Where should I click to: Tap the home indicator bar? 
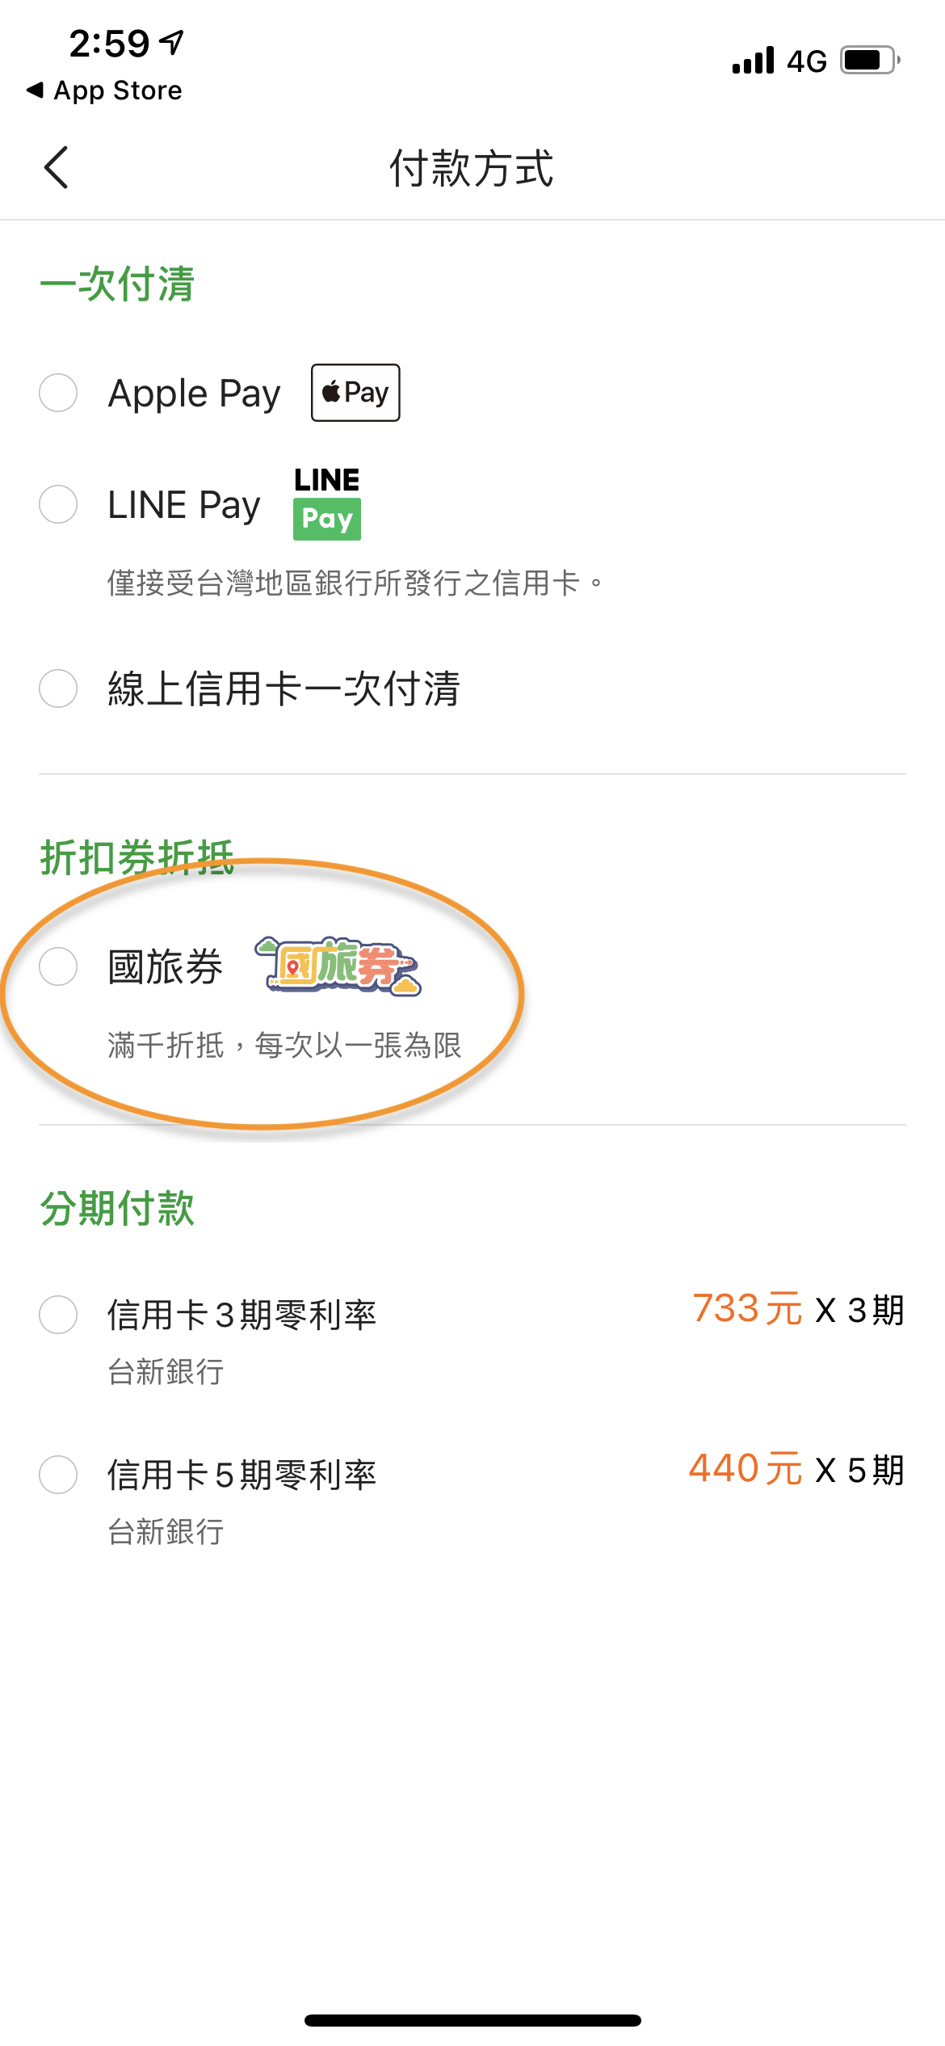pyautogui.click(x=472, y=2020)
